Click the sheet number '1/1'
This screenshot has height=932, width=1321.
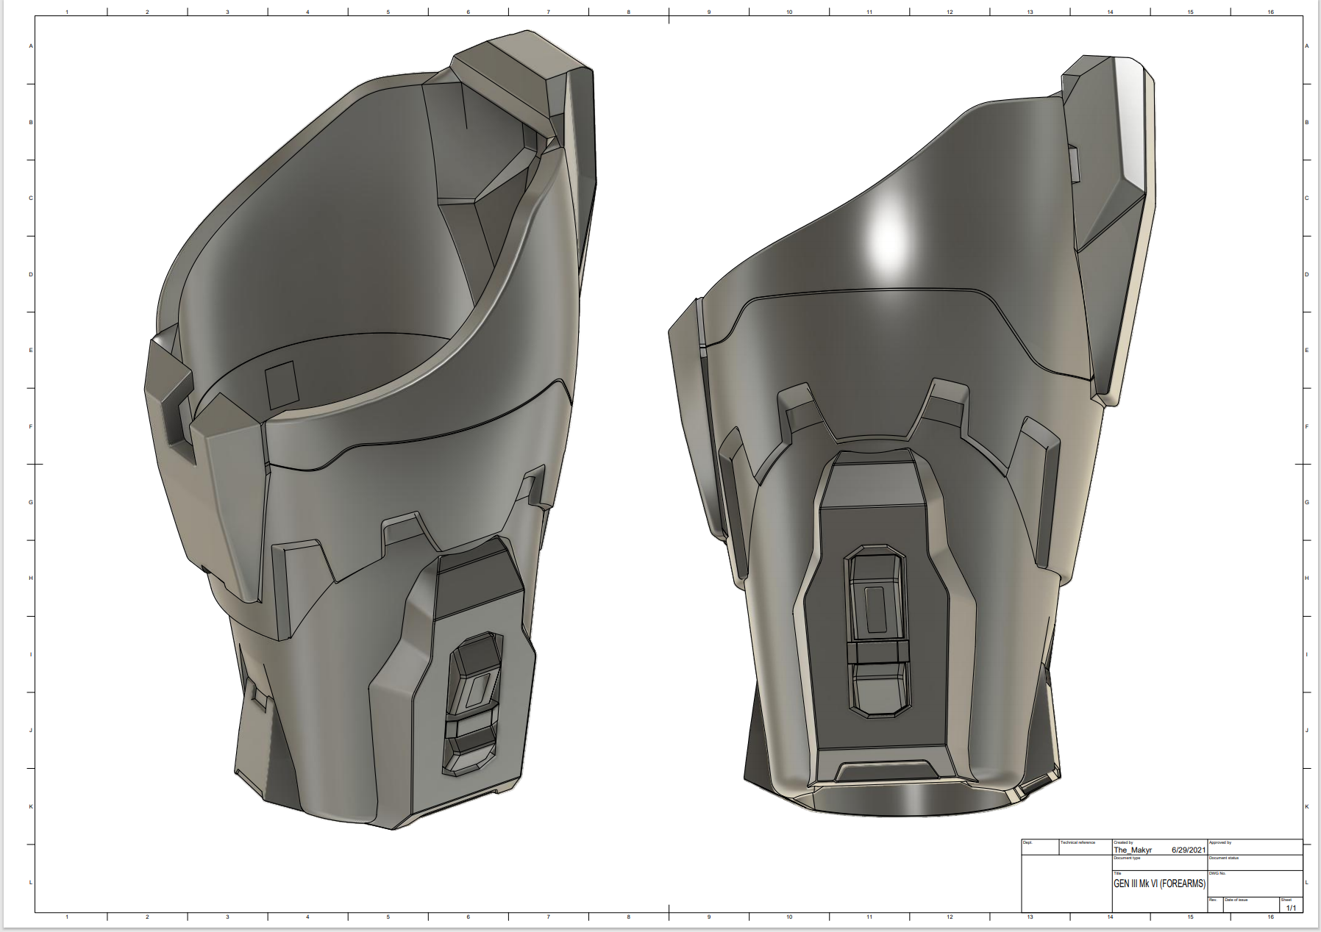[x=1291, y=908]
